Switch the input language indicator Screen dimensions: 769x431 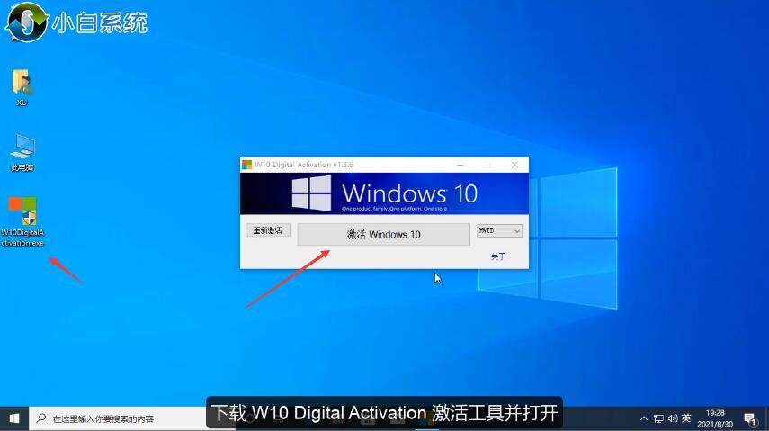(686, 418)
